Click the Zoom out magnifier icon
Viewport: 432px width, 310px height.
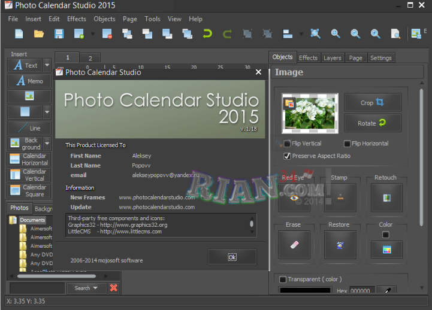[x=355, y=34]
